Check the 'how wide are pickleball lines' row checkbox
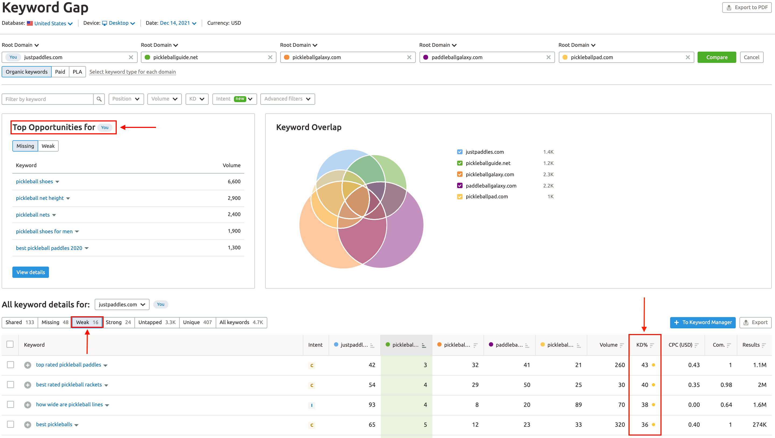The height and width of the screenshot is (438, 775). pos(10,404)
